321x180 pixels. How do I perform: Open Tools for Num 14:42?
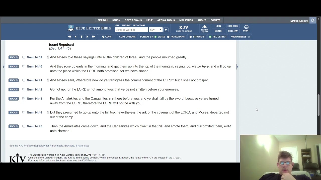(x=14, y=89)
